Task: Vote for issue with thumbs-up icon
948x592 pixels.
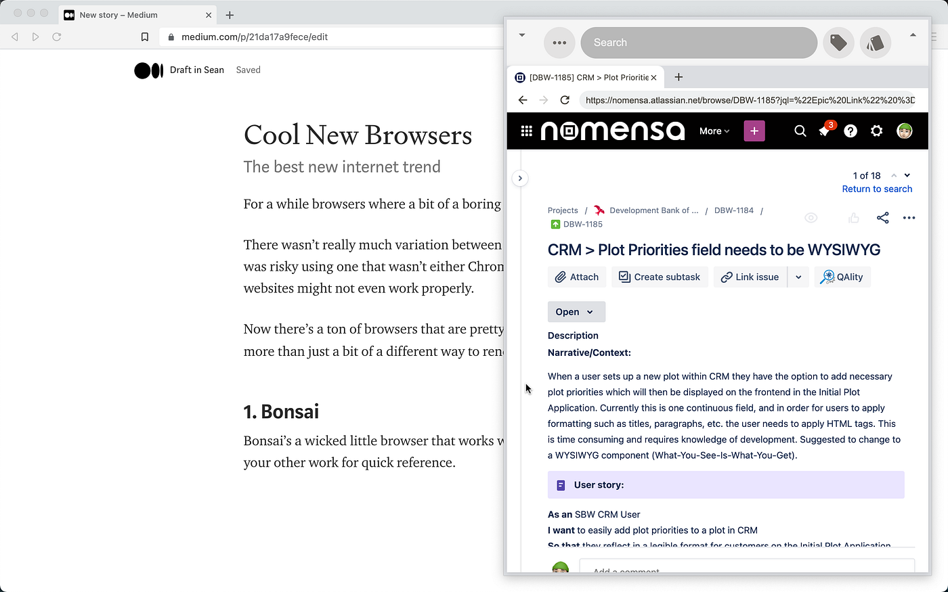Action: (854, 218)
